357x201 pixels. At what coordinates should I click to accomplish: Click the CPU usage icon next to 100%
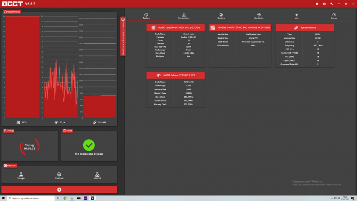[x=18, y=122]
